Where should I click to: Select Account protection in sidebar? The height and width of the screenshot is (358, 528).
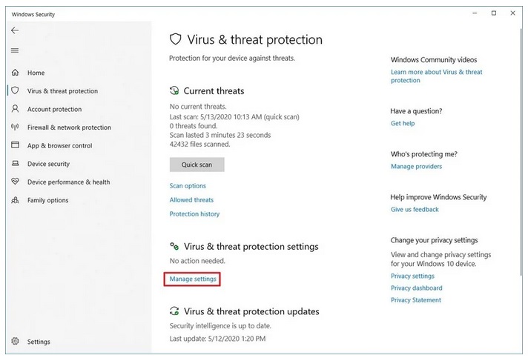(x=54, y=109)
